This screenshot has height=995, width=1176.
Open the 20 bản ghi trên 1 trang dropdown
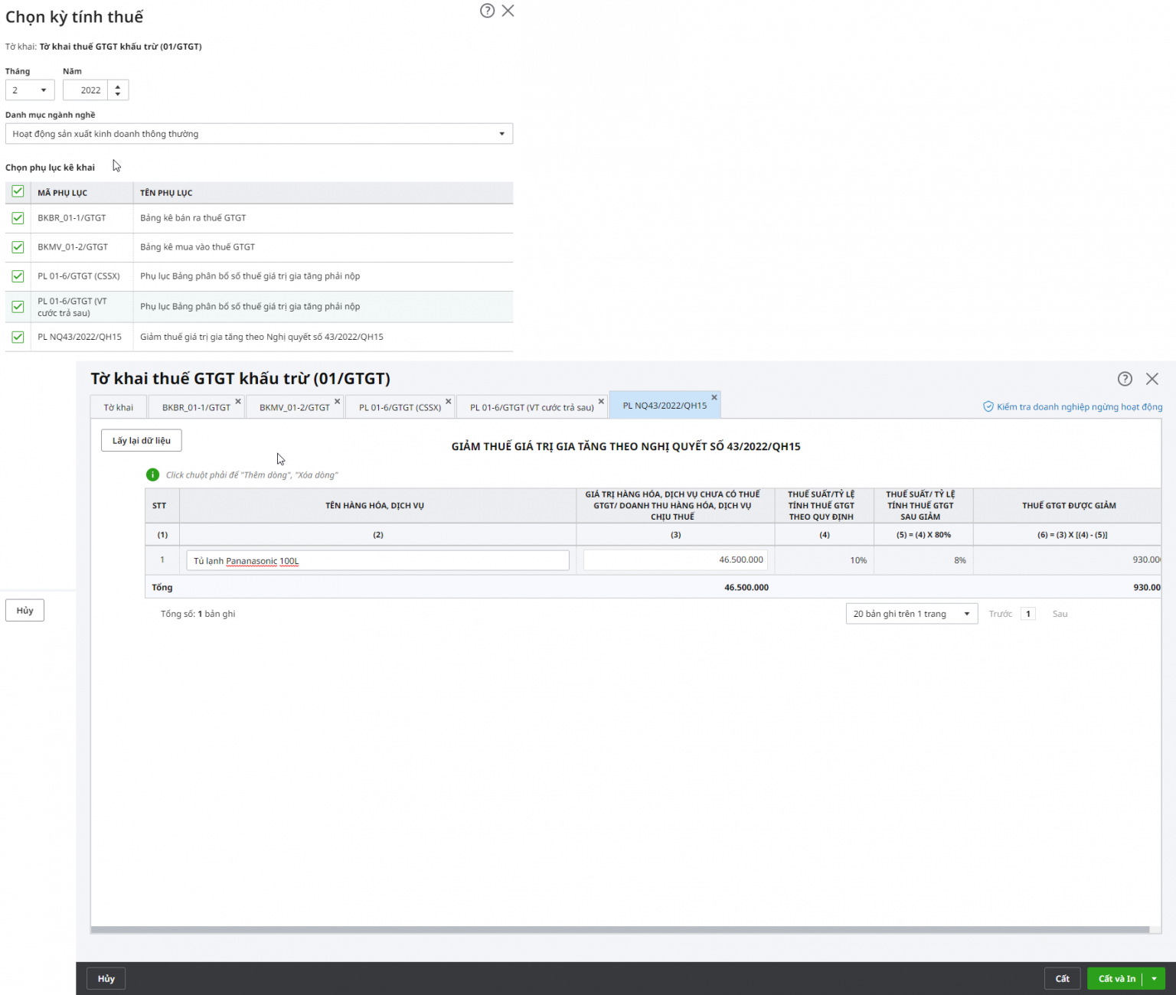pos(912,614)
